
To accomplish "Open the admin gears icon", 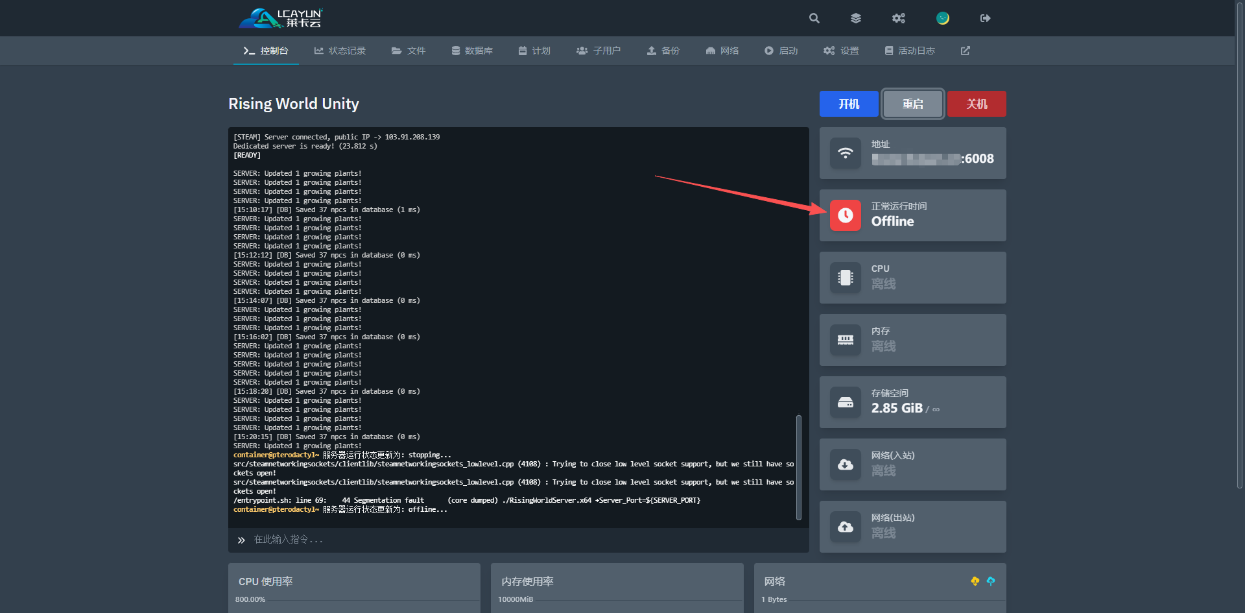I will pos(899,18).
